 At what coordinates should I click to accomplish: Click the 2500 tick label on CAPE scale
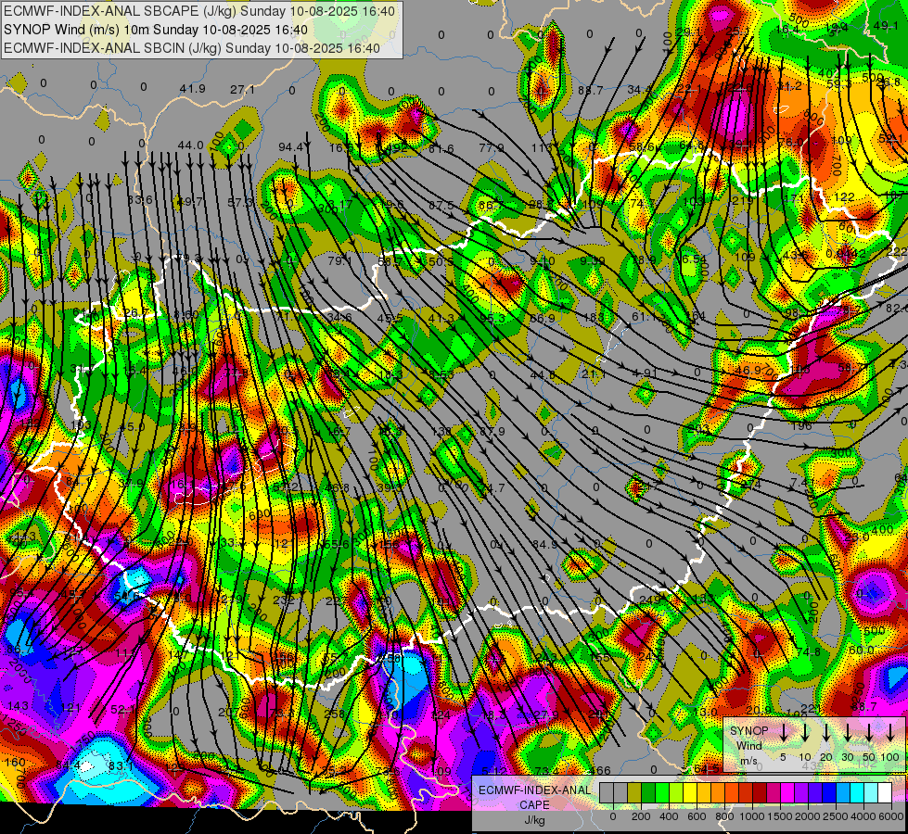[836, 816]
